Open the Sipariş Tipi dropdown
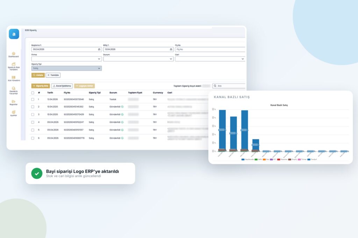358x238 pixels. point(66,68)
